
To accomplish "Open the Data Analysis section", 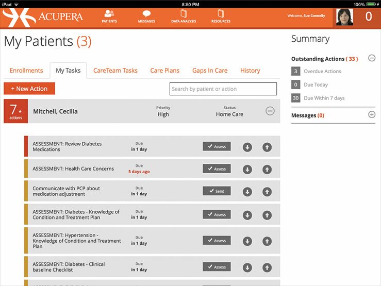I will [184, 16].
